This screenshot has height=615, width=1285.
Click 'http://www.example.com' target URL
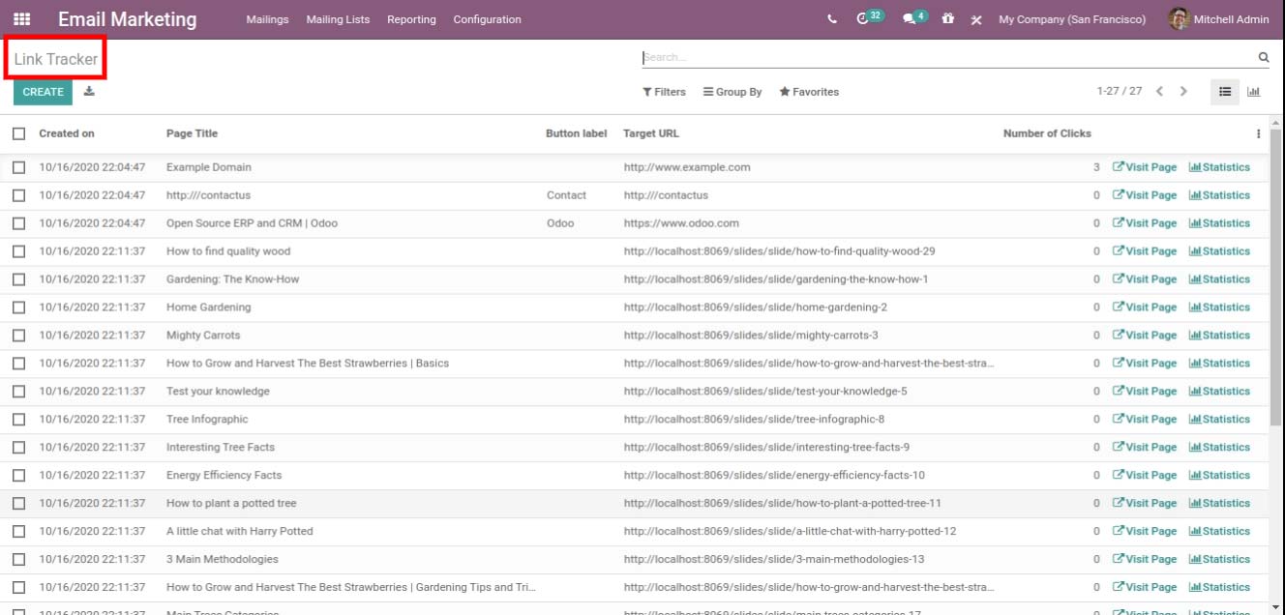pos(687,167)
